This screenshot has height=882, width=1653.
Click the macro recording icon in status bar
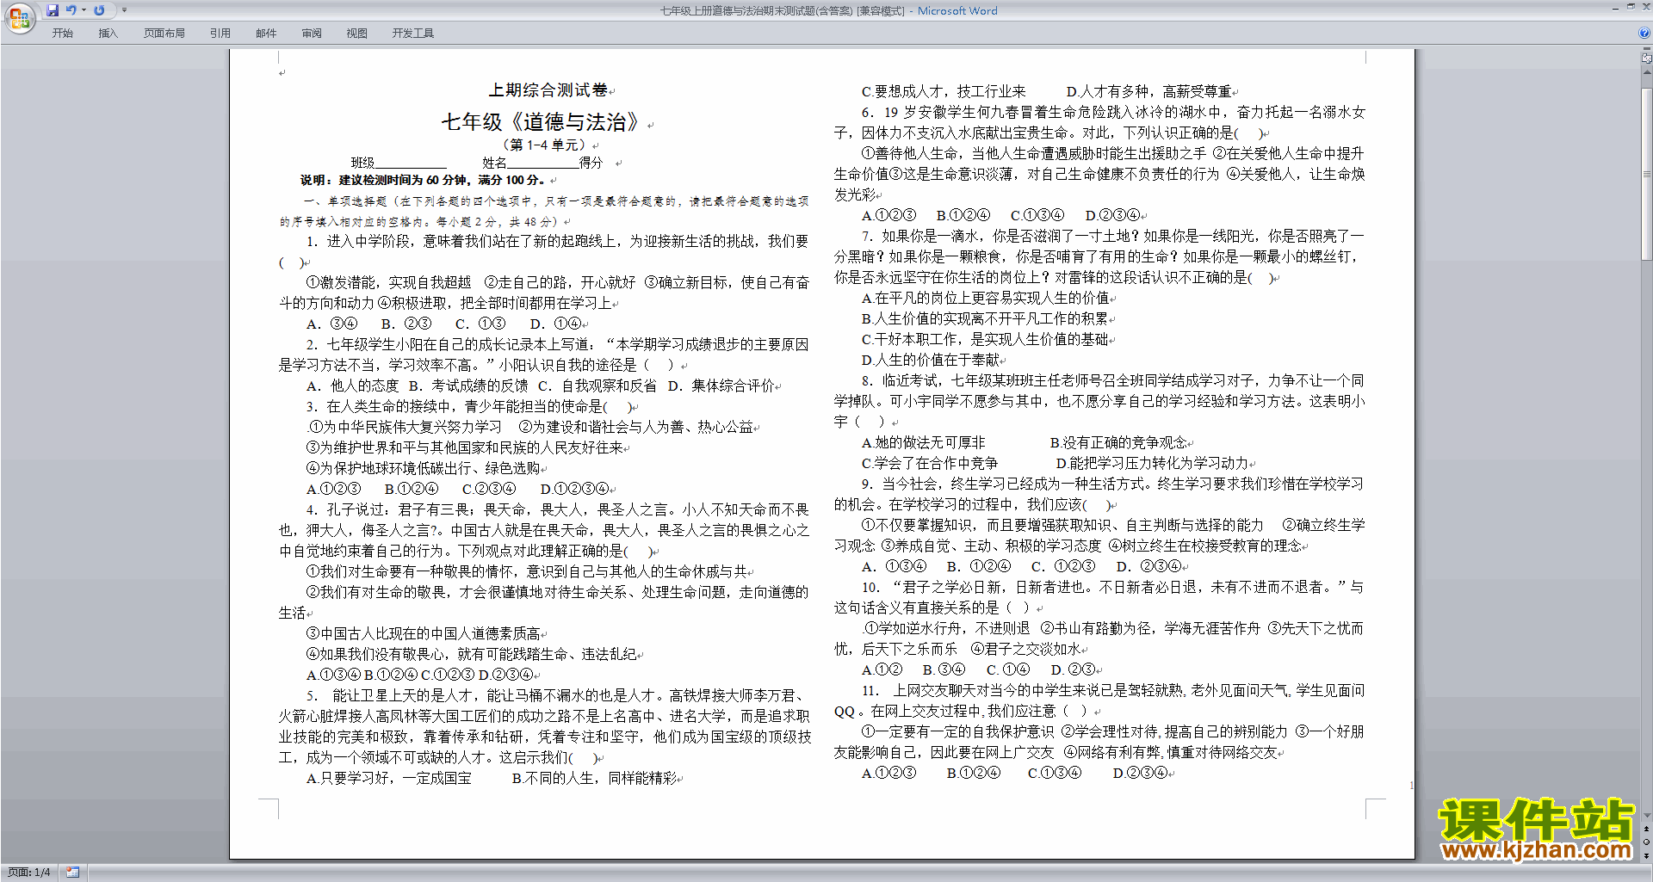pyautogui.click(x=72, y=873)
